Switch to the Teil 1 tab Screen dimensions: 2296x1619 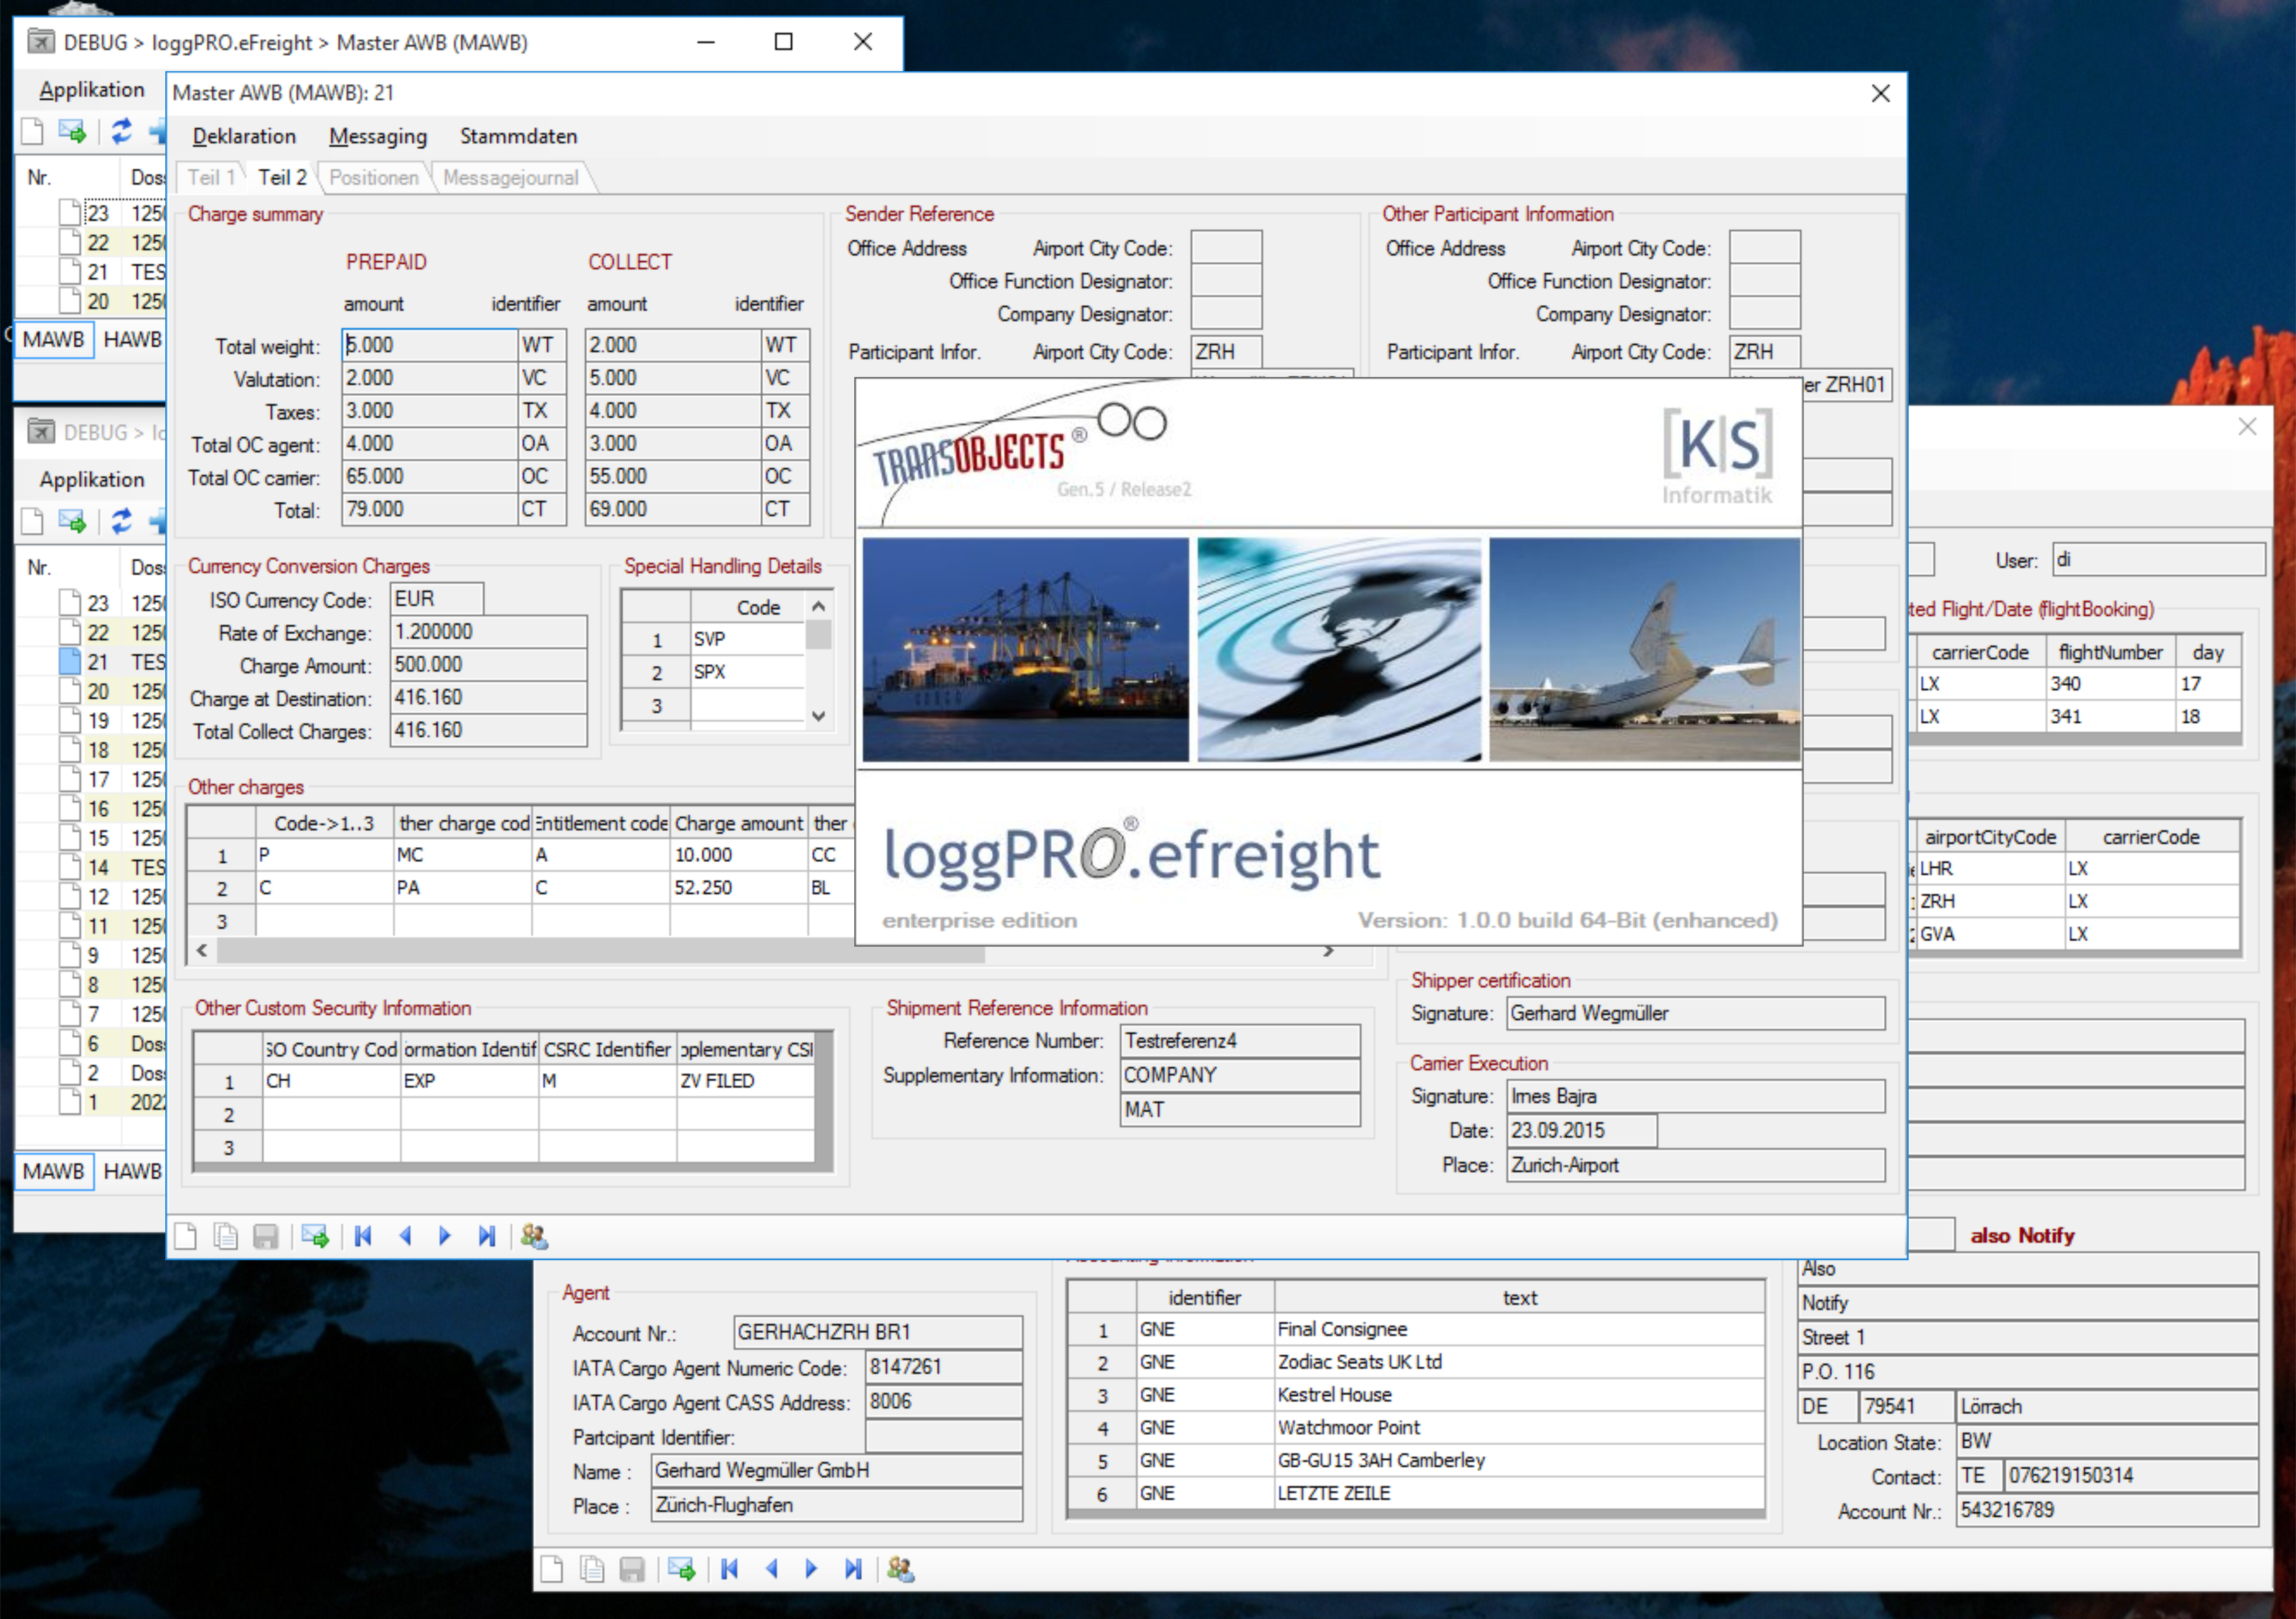pos(211,178)
